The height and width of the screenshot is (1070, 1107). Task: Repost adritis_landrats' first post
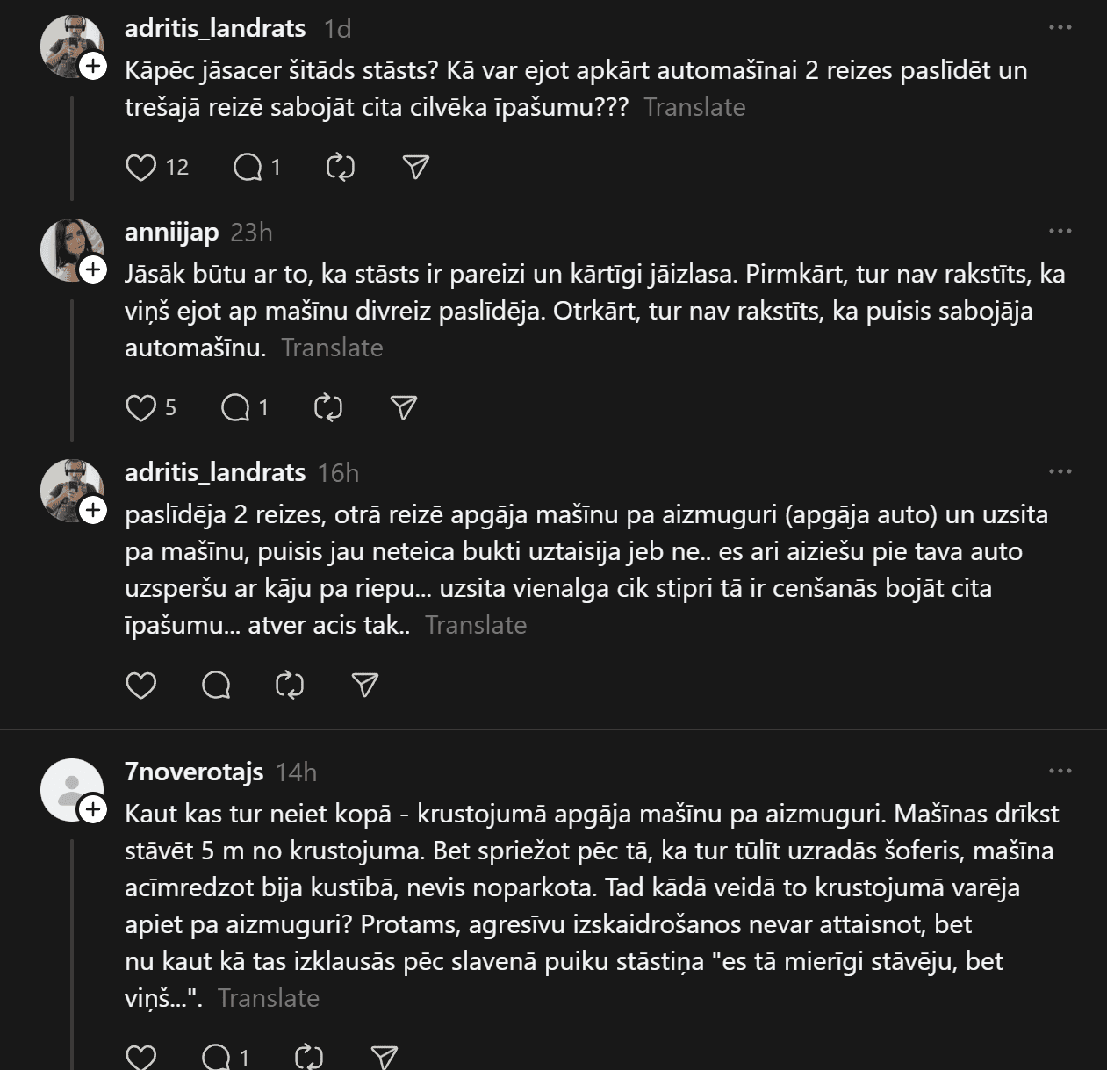click(x=340, y=167)
